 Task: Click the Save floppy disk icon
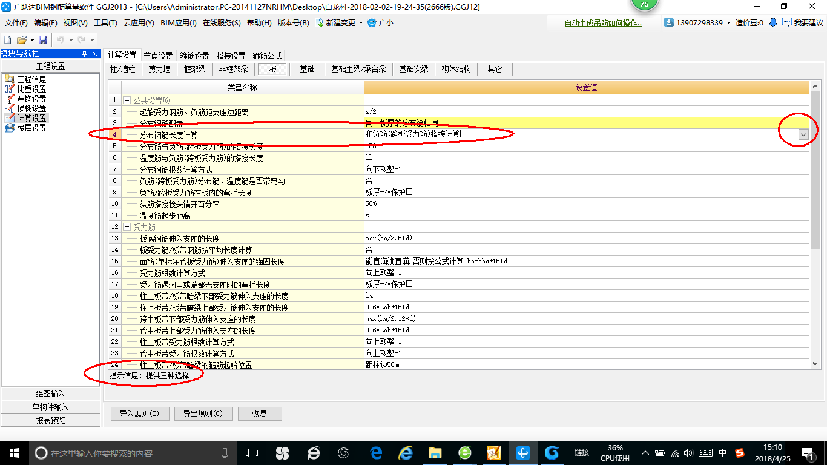point(43,40)
